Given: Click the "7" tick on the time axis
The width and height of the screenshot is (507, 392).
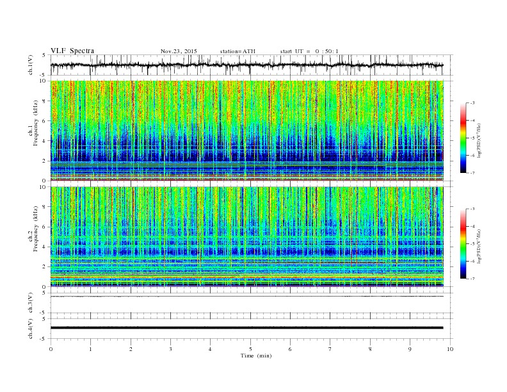Looking at the screenshot, I should click(x=330, y=349).
